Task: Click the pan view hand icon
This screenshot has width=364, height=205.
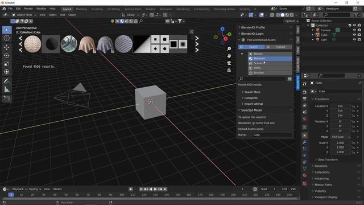Action: [x=229, y=56]
